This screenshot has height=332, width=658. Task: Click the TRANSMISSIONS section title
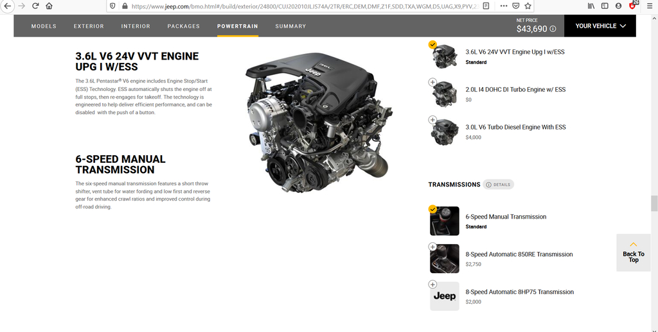(454, 185)
